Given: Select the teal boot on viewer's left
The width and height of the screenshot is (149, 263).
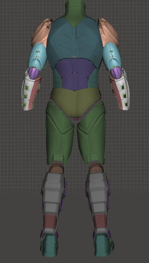Looking at the screenshot, I should pyautogui.click(x=50, y=245).
